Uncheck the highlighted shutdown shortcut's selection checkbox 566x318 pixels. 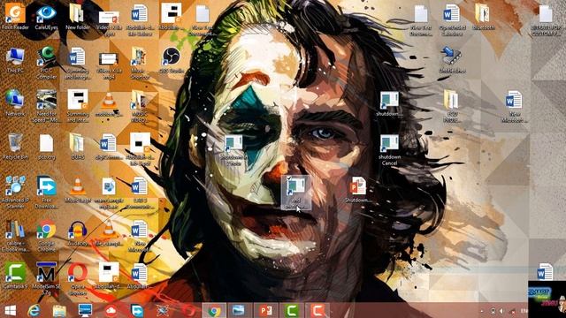289,178
